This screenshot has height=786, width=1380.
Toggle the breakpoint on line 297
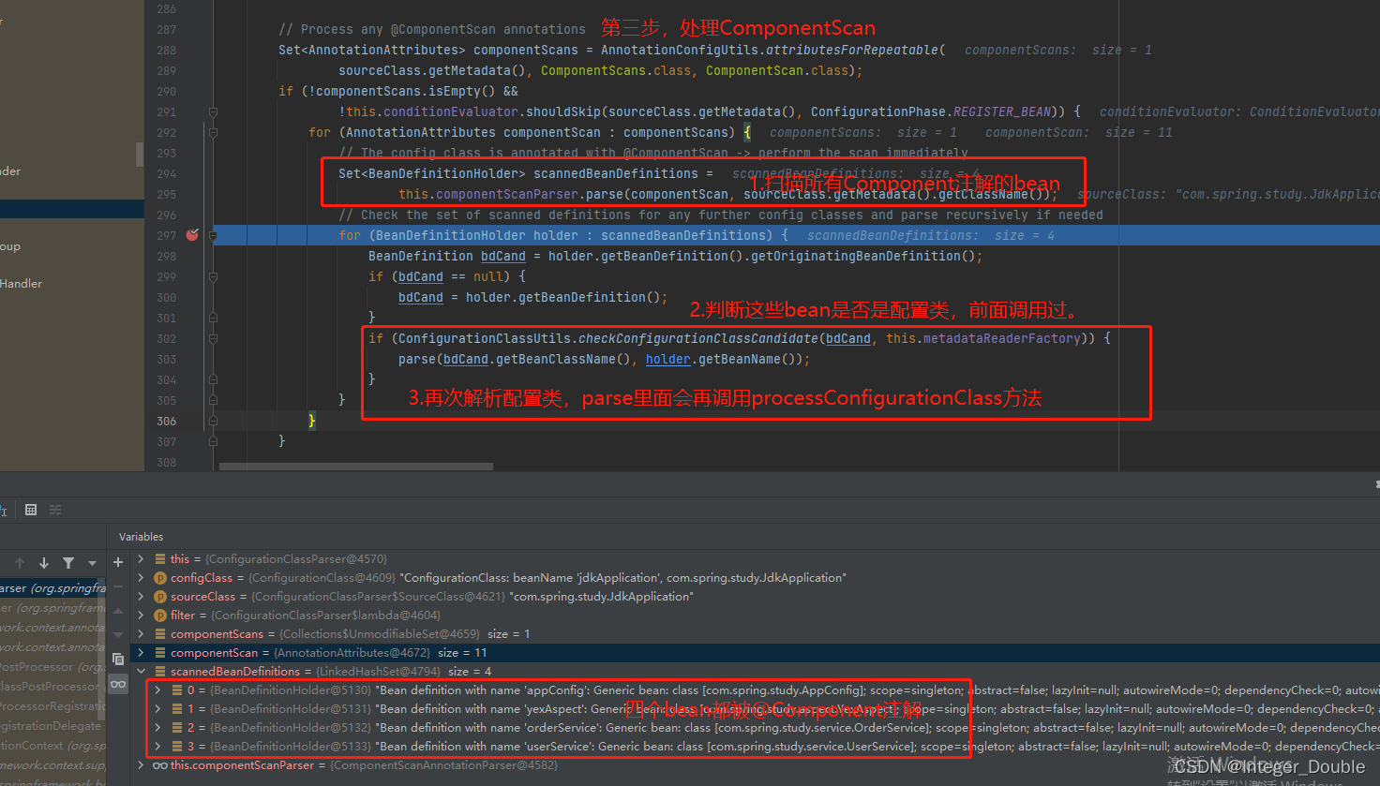(x=192, y=235)
